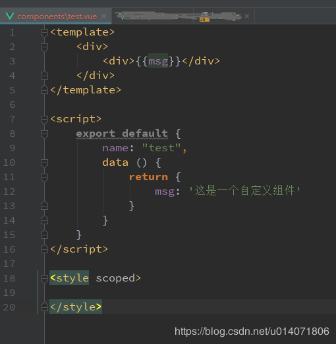This screenshot has height=344, width=336.
Task: Collapse the data function fold on line 10
Action: click(44, 162)
